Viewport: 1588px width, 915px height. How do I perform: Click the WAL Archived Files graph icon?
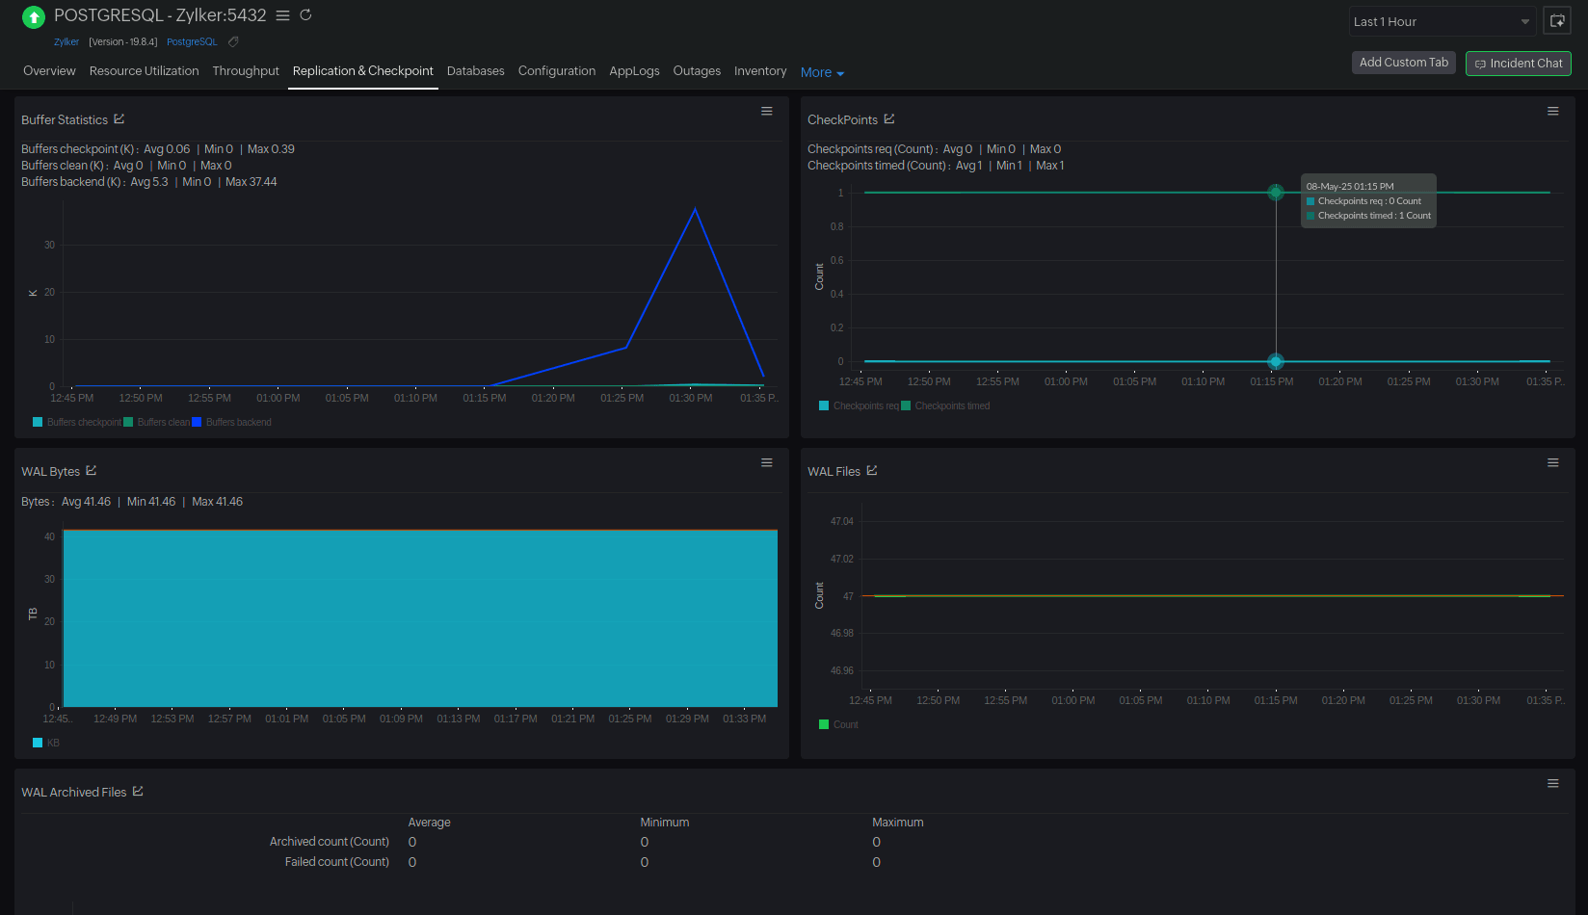click(x=138, y=792)
